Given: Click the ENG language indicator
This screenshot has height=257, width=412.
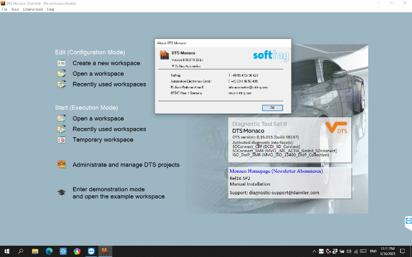Looking at the screenshot, I should tap(373, 251).
